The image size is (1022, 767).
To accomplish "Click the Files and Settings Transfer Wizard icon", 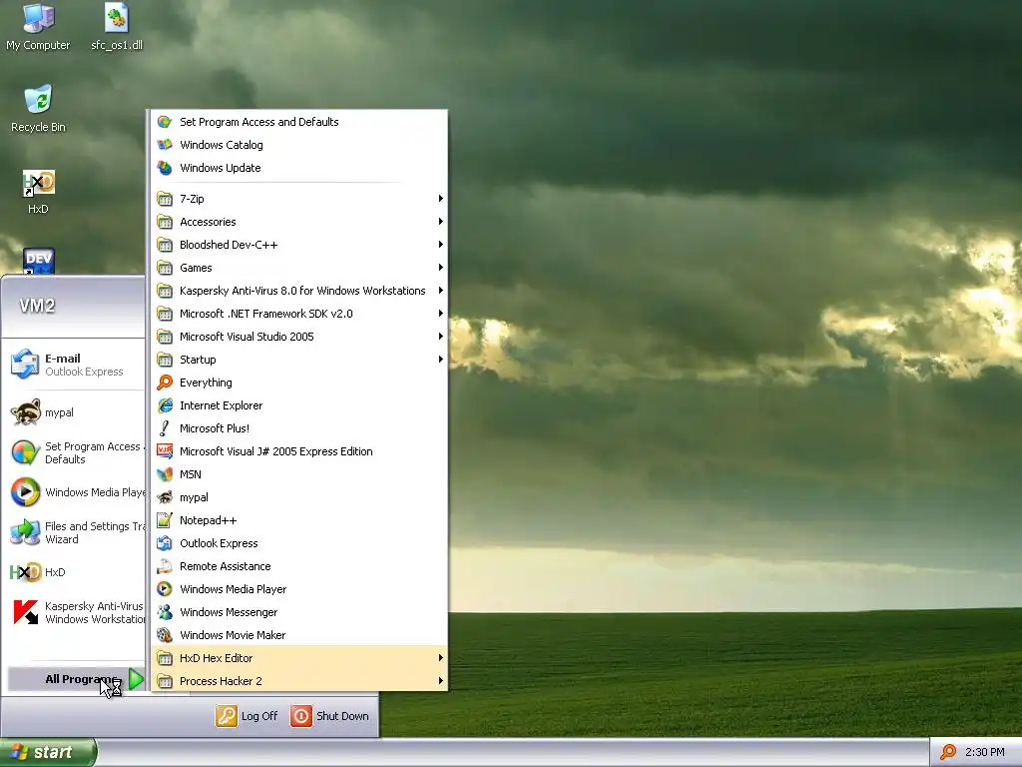I will 25,532.
